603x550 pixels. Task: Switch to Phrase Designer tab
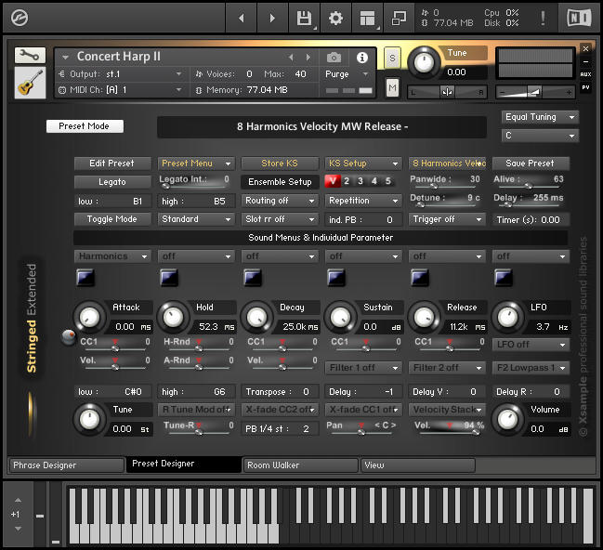tap(67, 465)
